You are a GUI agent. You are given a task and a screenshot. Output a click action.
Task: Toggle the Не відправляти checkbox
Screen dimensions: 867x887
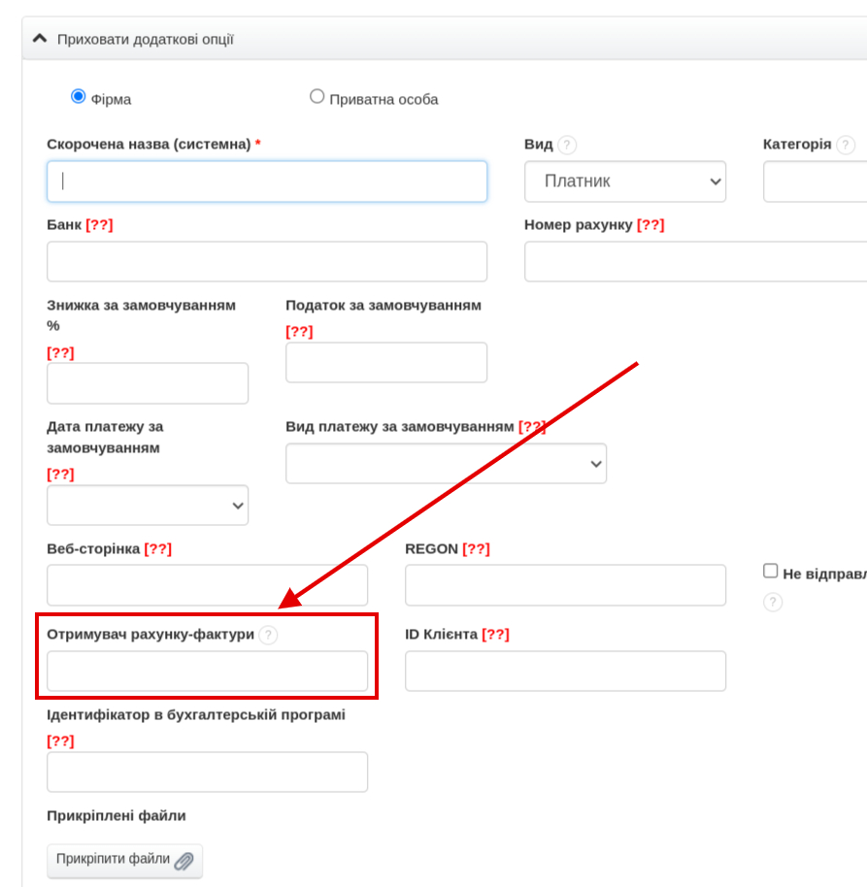(771, 572)
